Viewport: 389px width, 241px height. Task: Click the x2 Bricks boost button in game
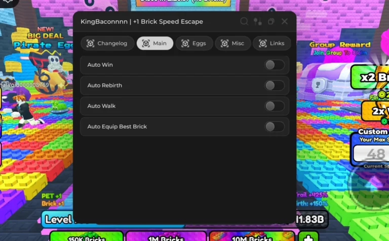click(x=370, y=77)
